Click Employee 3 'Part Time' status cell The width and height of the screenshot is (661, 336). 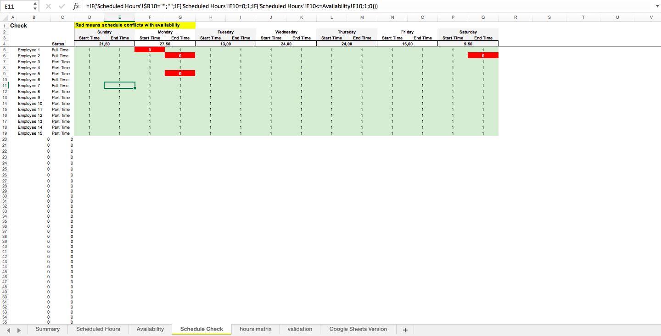pos(61,62)
